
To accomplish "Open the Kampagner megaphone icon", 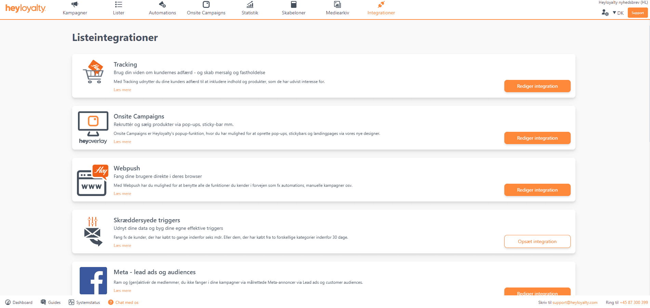I will pyautogui.click(x=75, y=4).
